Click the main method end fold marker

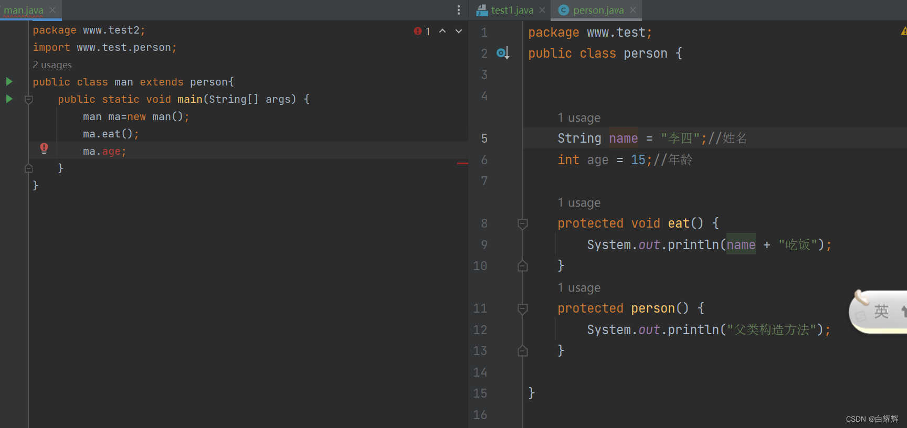[29, 168]
